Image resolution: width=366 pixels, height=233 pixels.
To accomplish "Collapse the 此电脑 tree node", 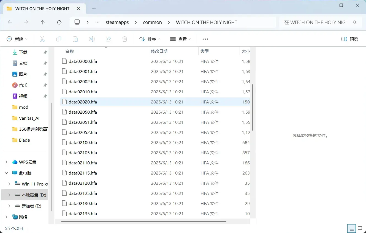I will pyautogui.click(x=6, y=173).
